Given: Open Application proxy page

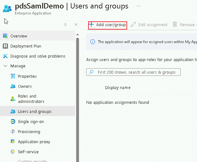Looking at the screenshot, I should (x=34, y=142).
